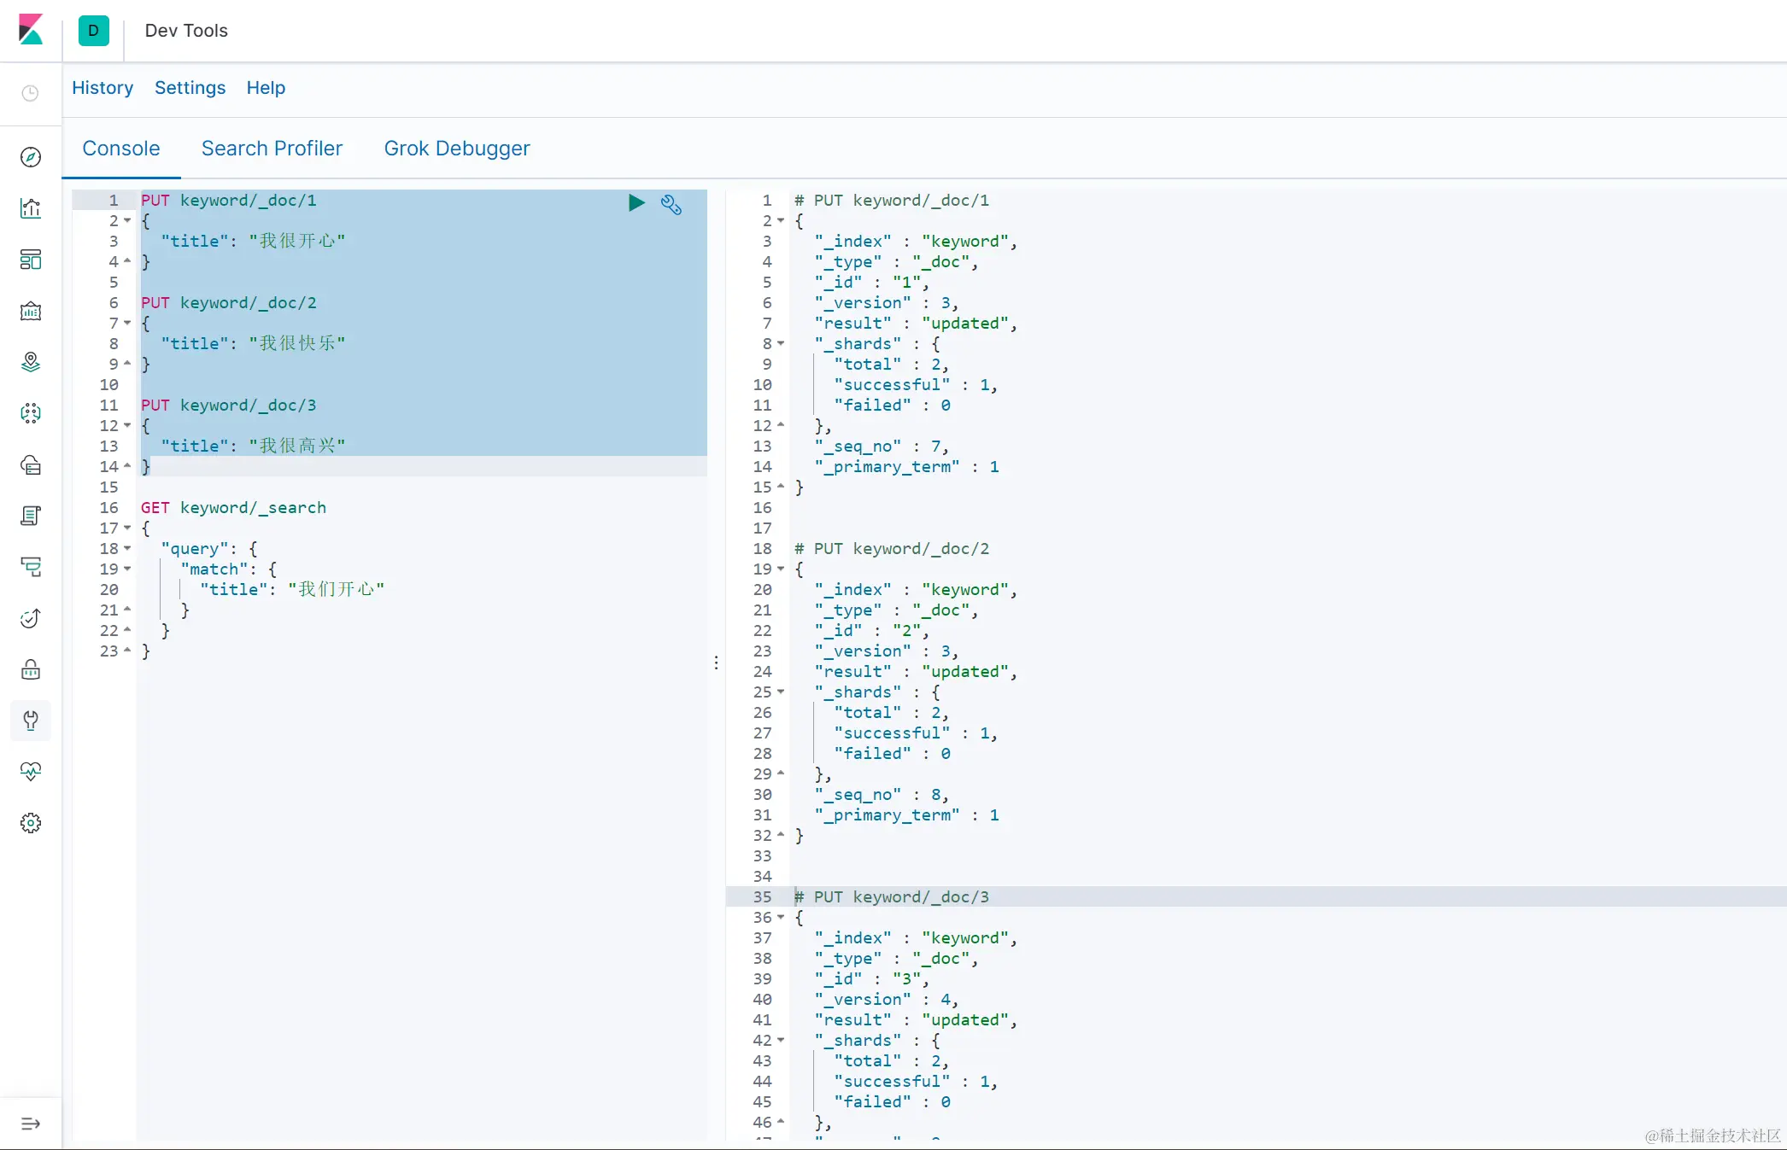This screenshot has height=1150, width=1787.
Task: Collapse output fold arrow at line 36
Action: click(x=781, y=917)
